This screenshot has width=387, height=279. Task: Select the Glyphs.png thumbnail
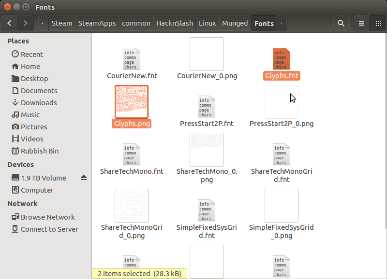coord(132,102)
